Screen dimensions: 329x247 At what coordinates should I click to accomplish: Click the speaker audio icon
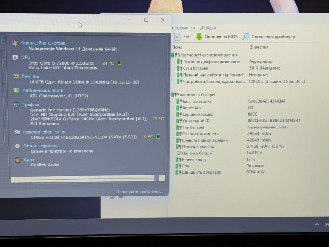coord(18,160)
